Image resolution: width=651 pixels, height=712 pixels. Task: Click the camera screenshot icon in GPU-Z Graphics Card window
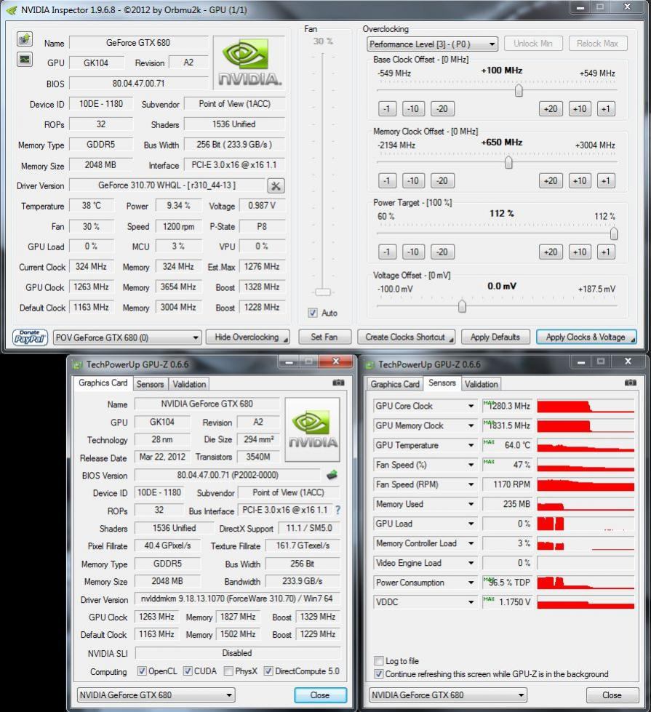point(338,383)
